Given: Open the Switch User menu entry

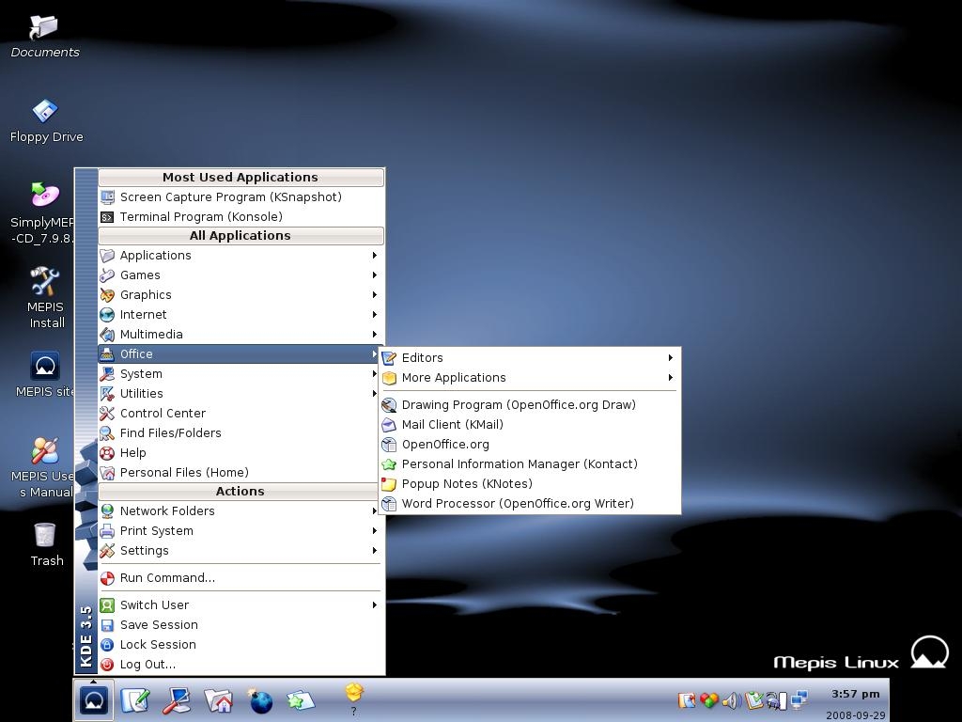Looking at the screenshot, I should click(x=240, y=604).
